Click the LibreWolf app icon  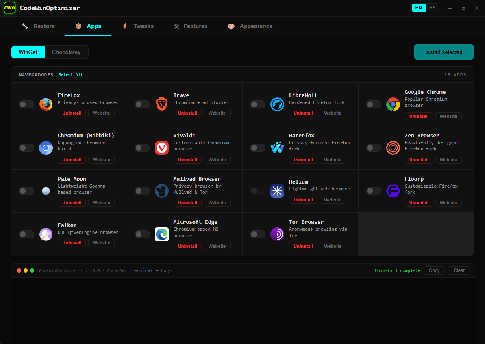[277, 104]
